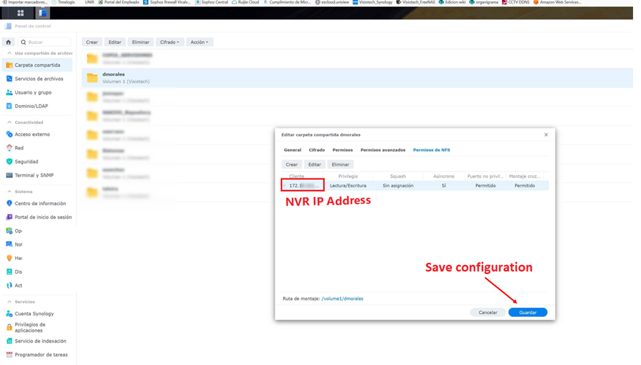The height and width of the screenshot is (365, 641).
Task: Open Centro de información
Action: pos(40,203)
